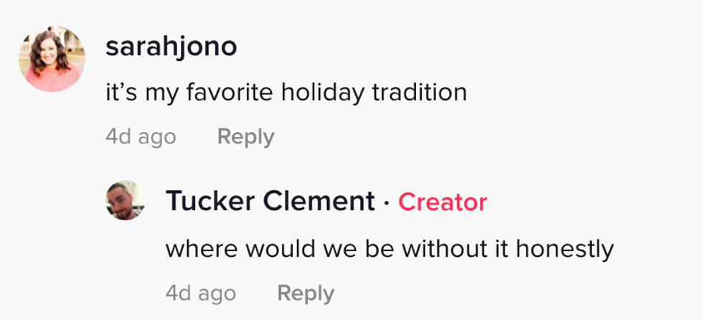Reply to sarahjono's comment
This screenshot has width=703, height=320.
pos(245,136)
